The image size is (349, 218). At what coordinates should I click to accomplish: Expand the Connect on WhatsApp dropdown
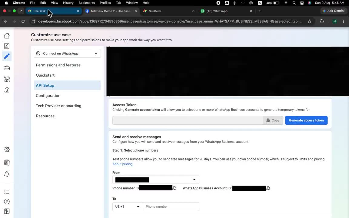67,53
